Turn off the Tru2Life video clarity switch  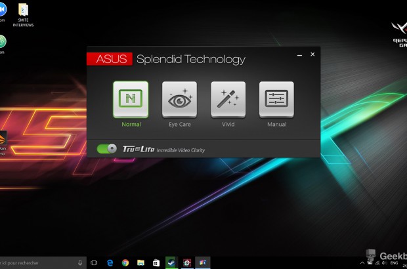click(x=106, y=149)
